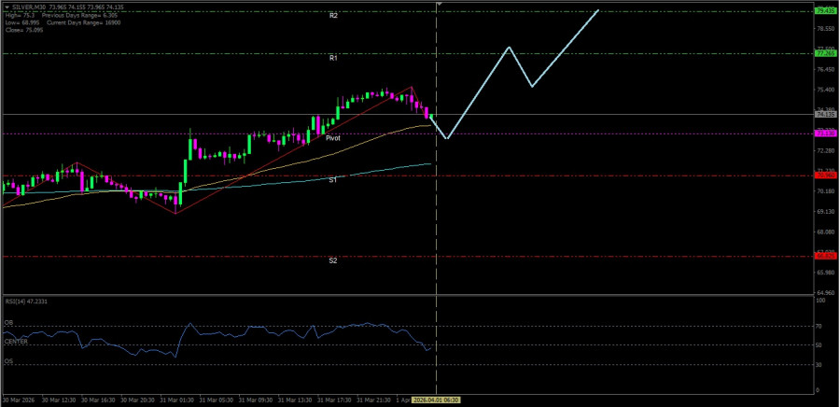Click the light blue forecast line's first peak
Screen dimensions: 840x407
pyautogui.click(x=509, y=47)
